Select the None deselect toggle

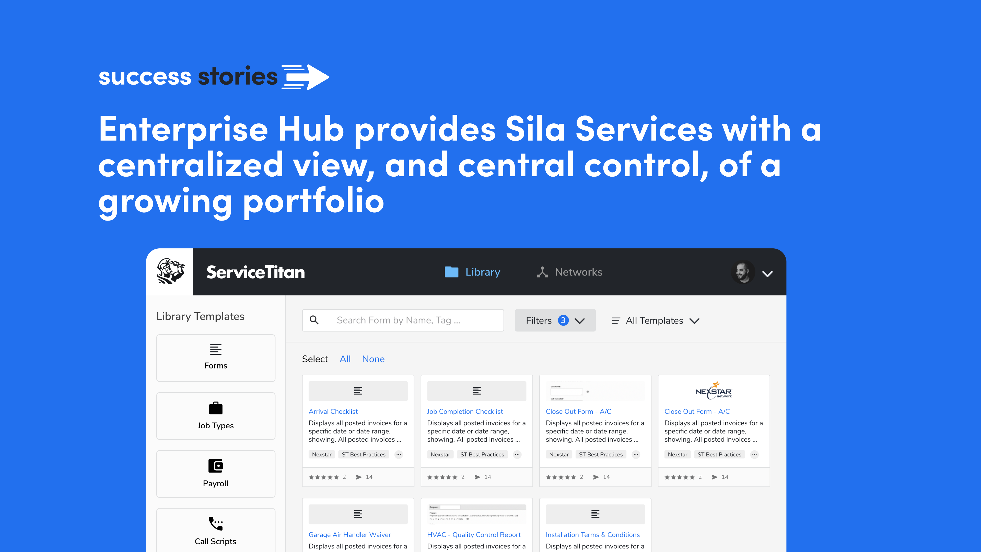click(373, 359)
